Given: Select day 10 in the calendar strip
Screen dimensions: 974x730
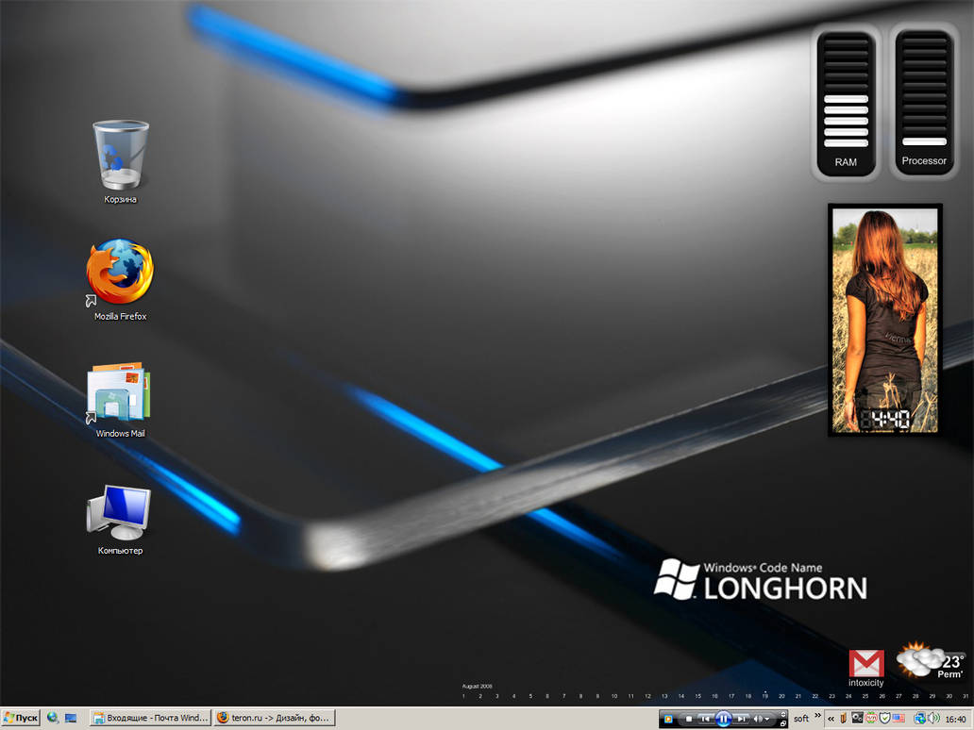Looking at the screenshot, I should click(x=614, y=696).
